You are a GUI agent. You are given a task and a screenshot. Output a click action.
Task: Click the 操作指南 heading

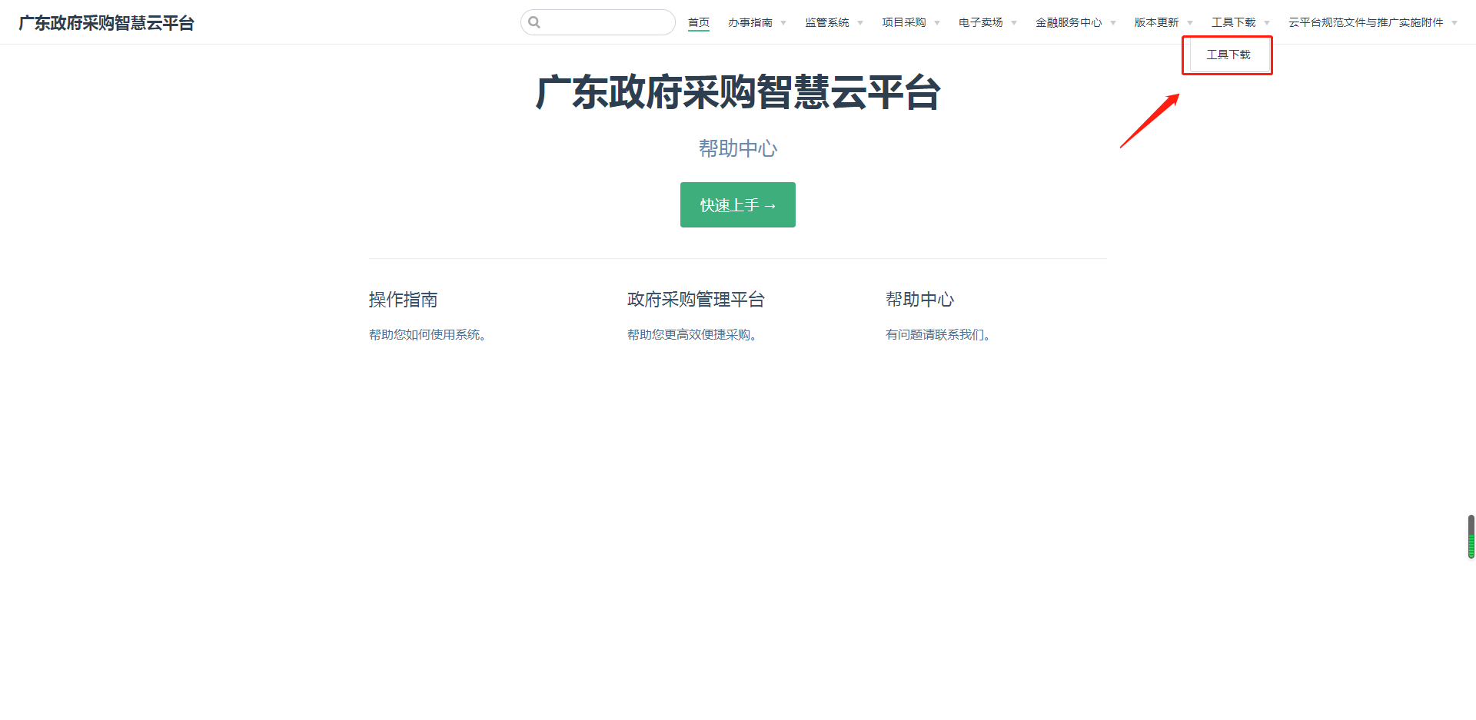404,299
